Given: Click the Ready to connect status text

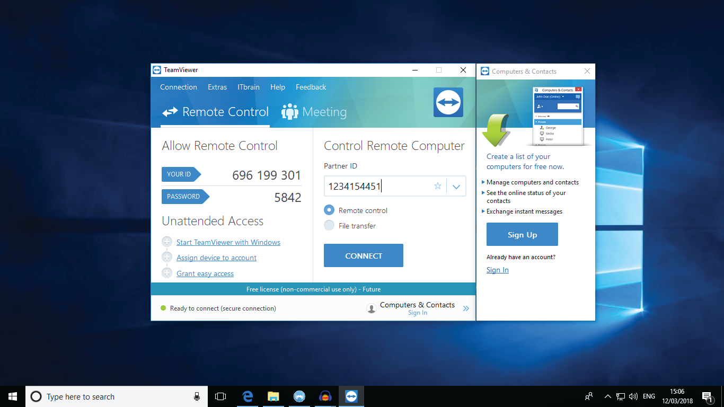Looking at the screenshot, I should [x=223, y=308].
